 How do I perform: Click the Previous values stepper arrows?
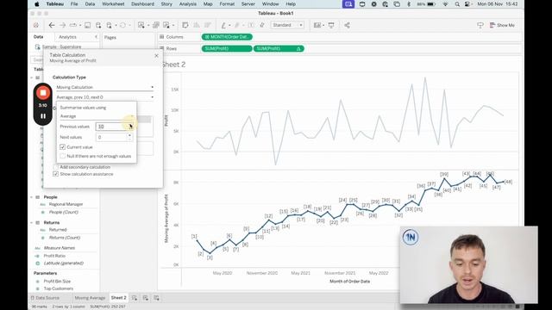tap(130, 127)
